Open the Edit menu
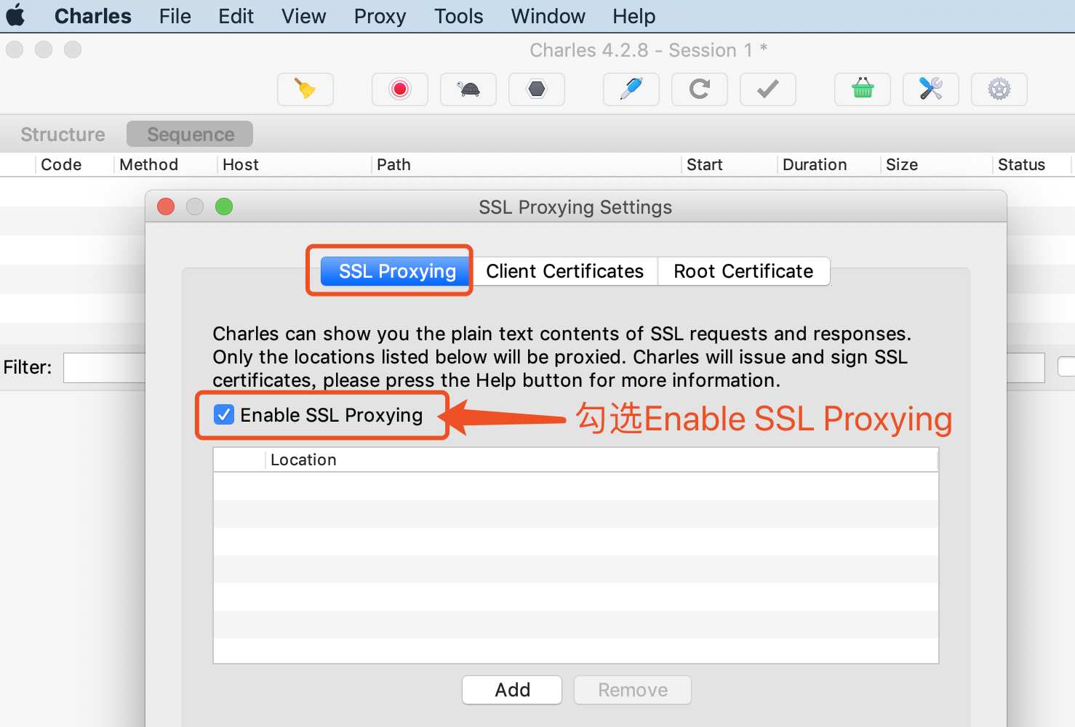 click(x=236, y=16)
